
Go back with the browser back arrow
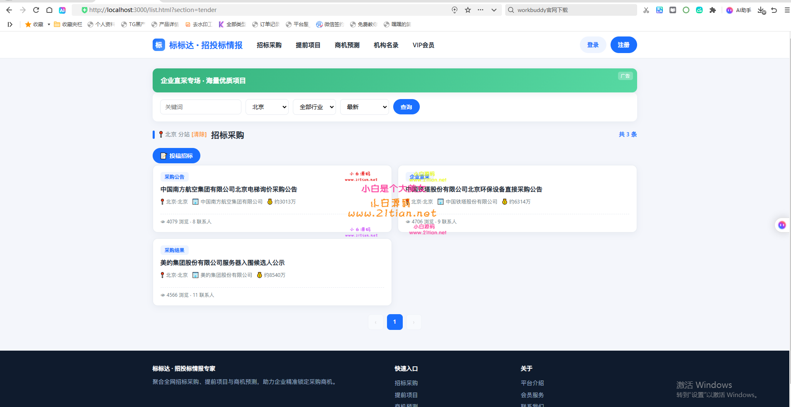(9, 10)
